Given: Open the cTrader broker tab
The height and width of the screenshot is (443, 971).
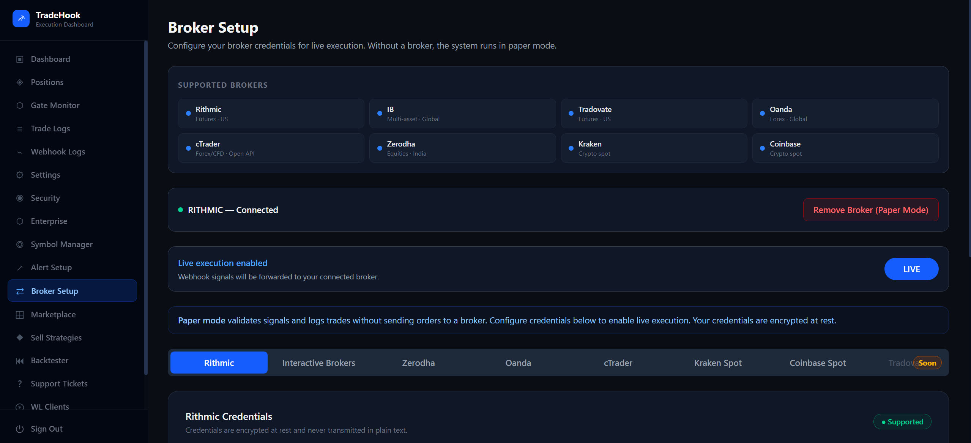Looking at the screenshot, I should 618,363.
